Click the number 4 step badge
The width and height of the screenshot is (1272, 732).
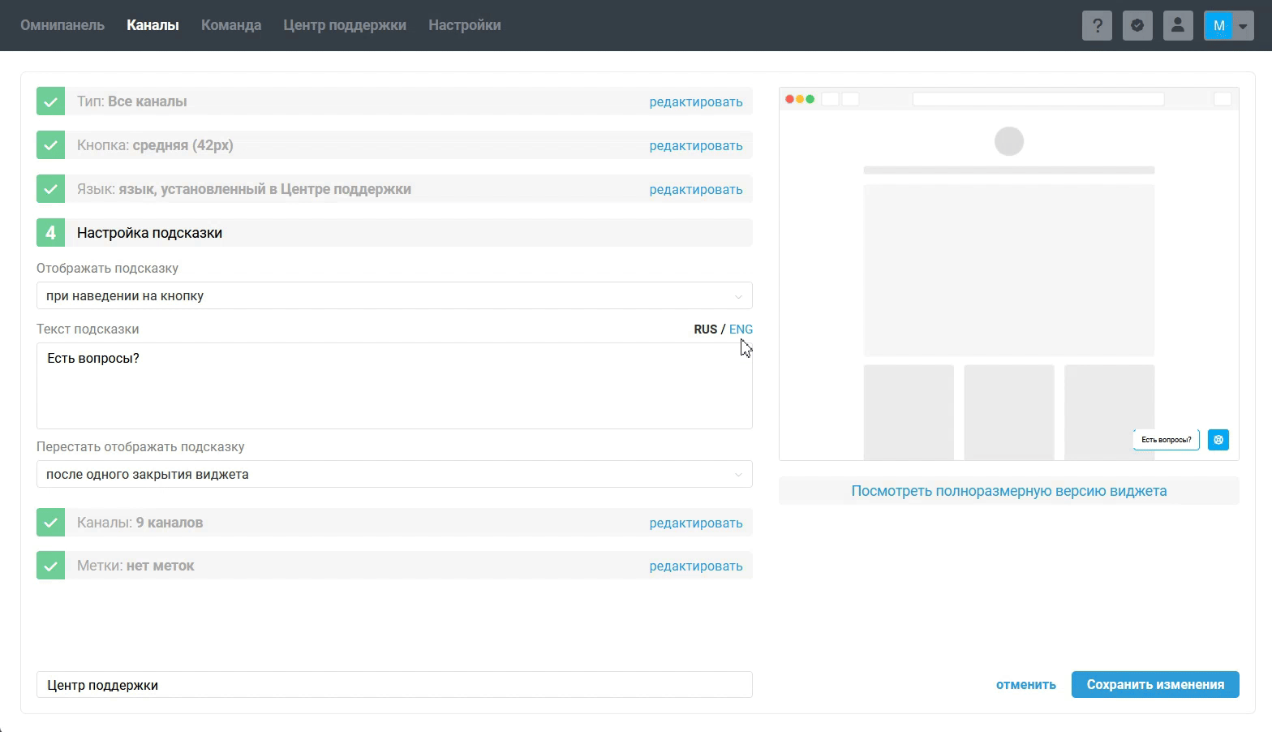point(50,233)
